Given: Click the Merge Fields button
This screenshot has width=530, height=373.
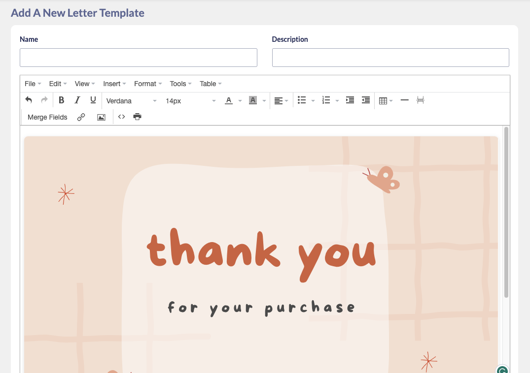Looking at the screenshot, I should [x=47, y=118].
